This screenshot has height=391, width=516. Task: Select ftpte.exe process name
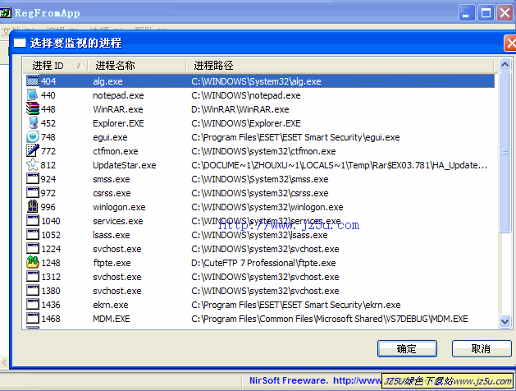point(112,263)
